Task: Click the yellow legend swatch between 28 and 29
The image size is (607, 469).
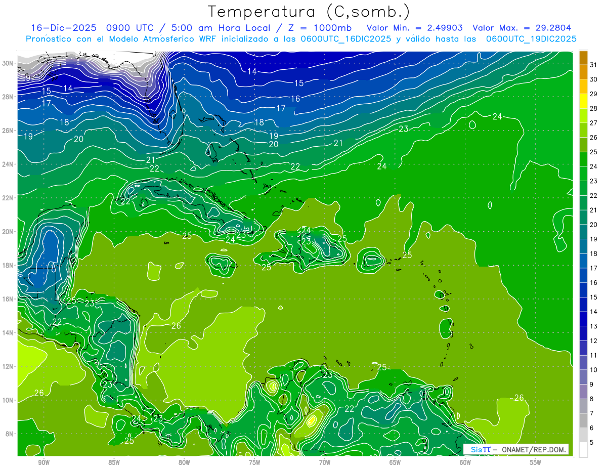Action: 583,101
